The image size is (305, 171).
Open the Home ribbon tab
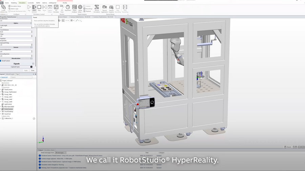pos(7,3)
